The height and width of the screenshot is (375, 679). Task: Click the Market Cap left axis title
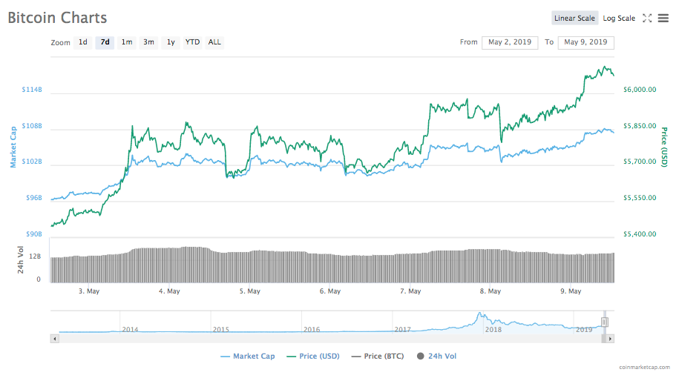(13, 147)
